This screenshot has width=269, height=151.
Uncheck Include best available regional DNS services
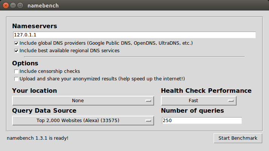[16, 50]
